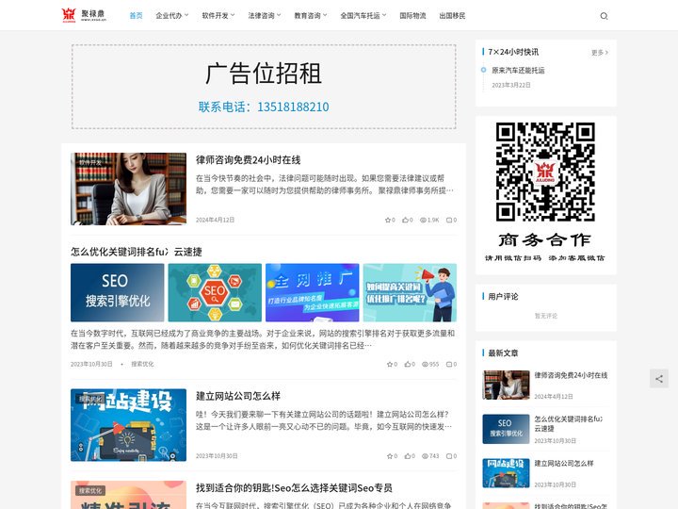Open sidebar 网站建设 thumbnail
The image size is (678, 509).
coord(506,473)
